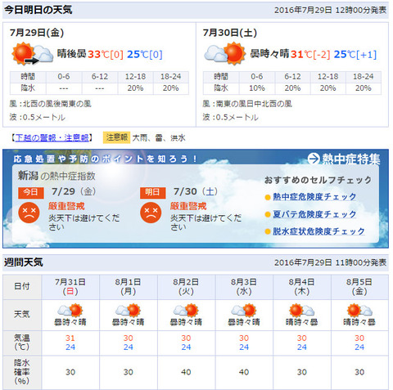Click the sad face icon for 7/29 heatstroke index
Screen dimensions: 393x390
(x=29, y=213)
